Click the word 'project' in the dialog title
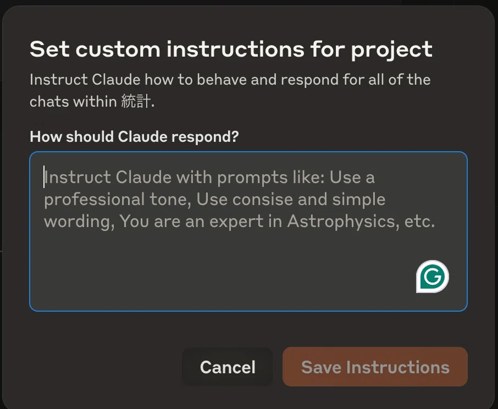The height and width of the screenshot is (409, 498). coord(391,50)
